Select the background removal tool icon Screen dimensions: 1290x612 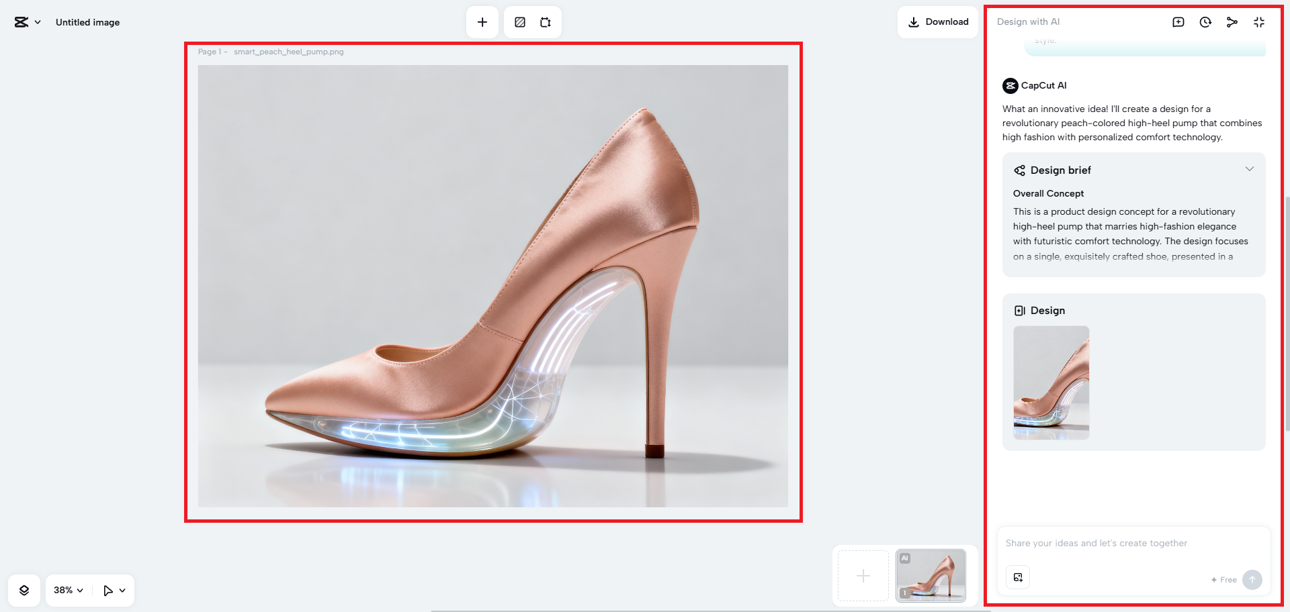[520, 22]
